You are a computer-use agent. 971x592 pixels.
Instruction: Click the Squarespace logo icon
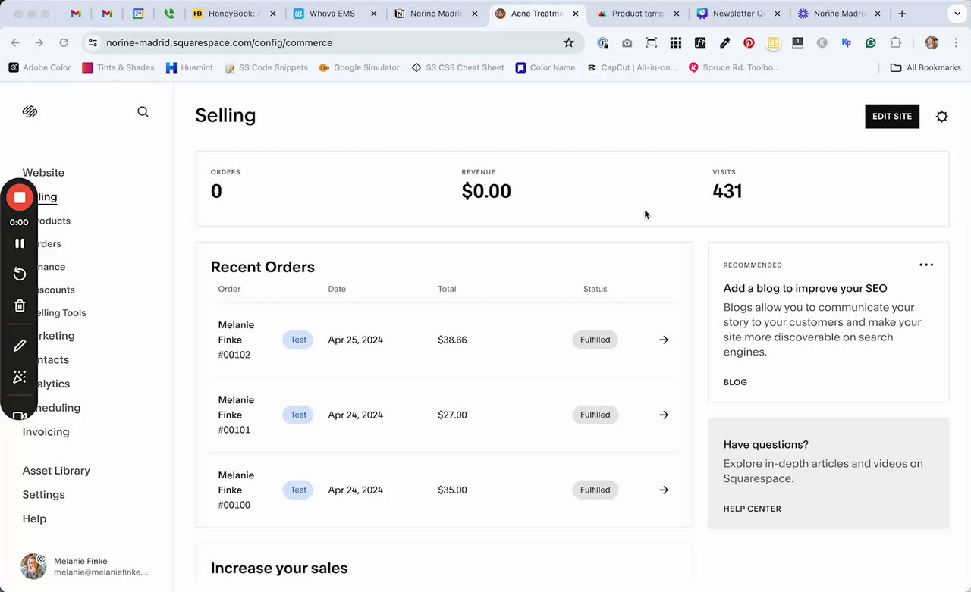click(x=30, y=112)
